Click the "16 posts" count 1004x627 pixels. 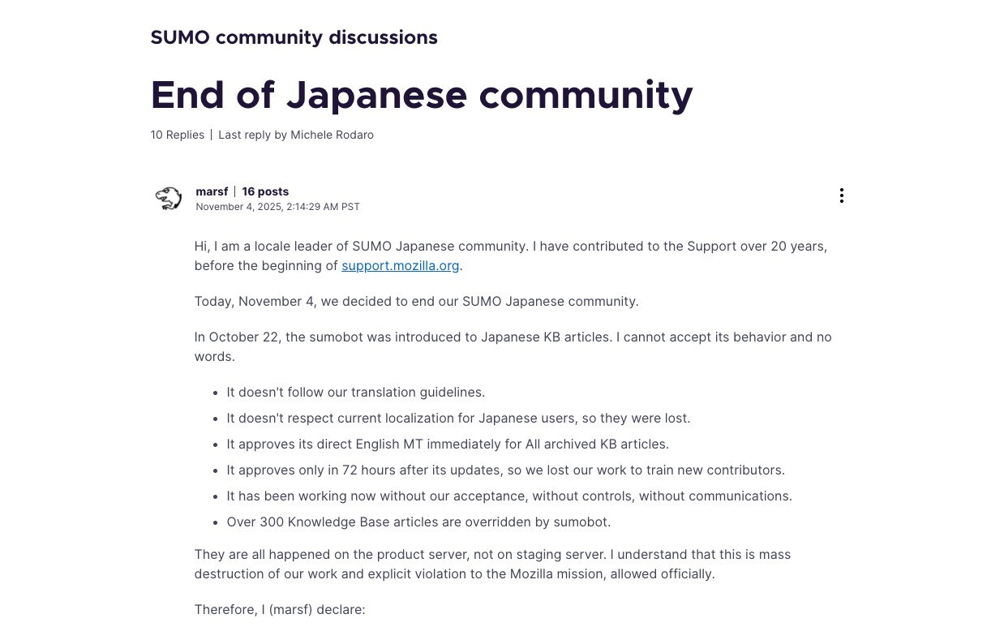pyautogui.click(x=265, y=191)
